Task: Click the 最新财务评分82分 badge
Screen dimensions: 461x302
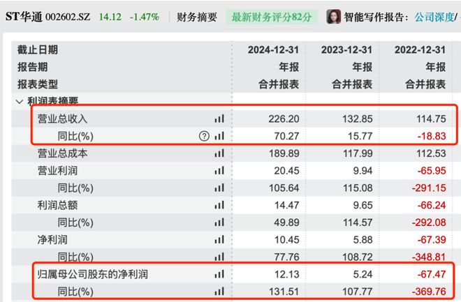Action: pyautogui.click(x=272, y=17)
